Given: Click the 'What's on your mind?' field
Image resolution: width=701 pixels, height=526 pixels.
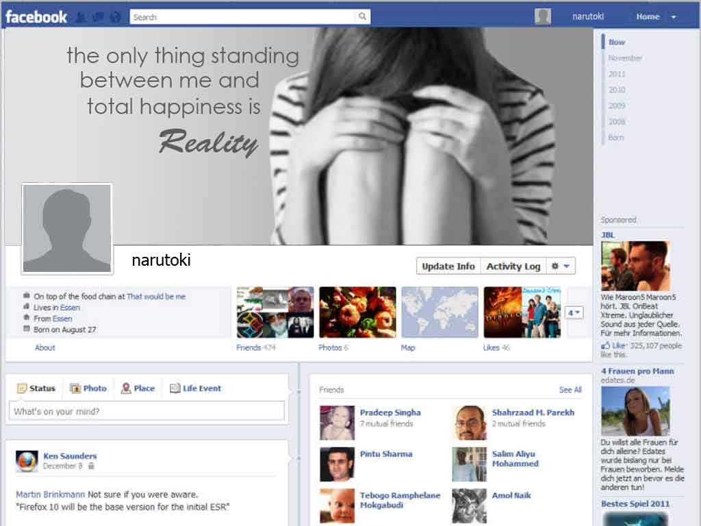Looking at the screenshot, I should pos(146,412).
